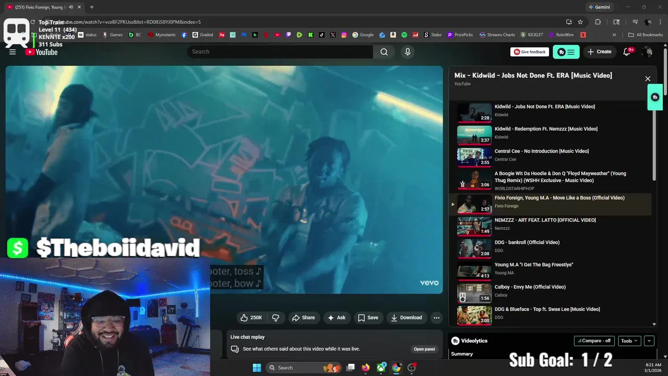Open the live chat replay panel
Viewport: 668px width, 376px height.
tap(424, 349)
